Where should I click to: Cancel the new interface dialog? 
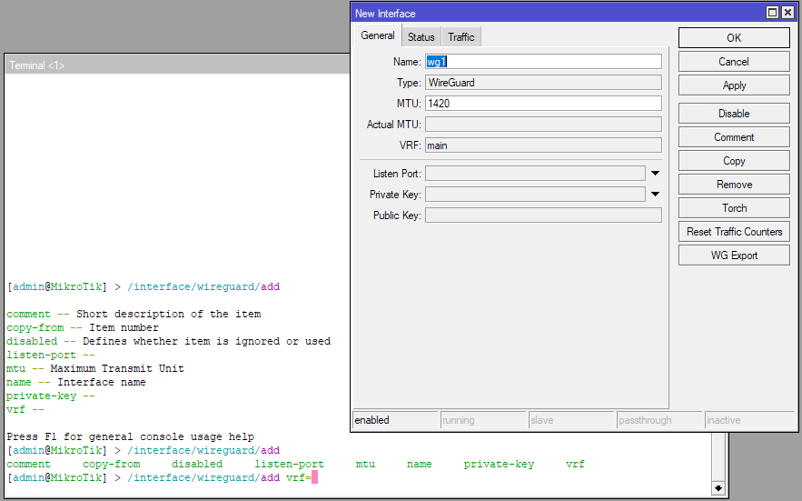coord(733,62)
